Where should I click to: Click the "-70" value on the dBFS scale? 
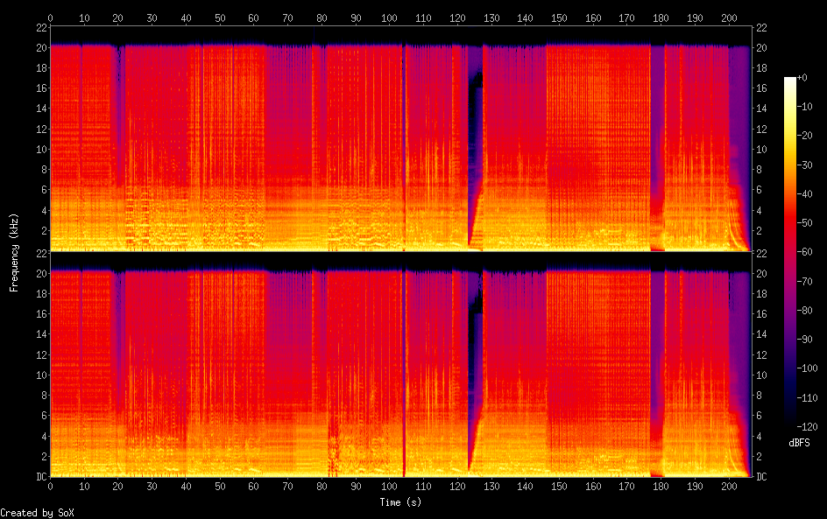[x=804, y=281]
